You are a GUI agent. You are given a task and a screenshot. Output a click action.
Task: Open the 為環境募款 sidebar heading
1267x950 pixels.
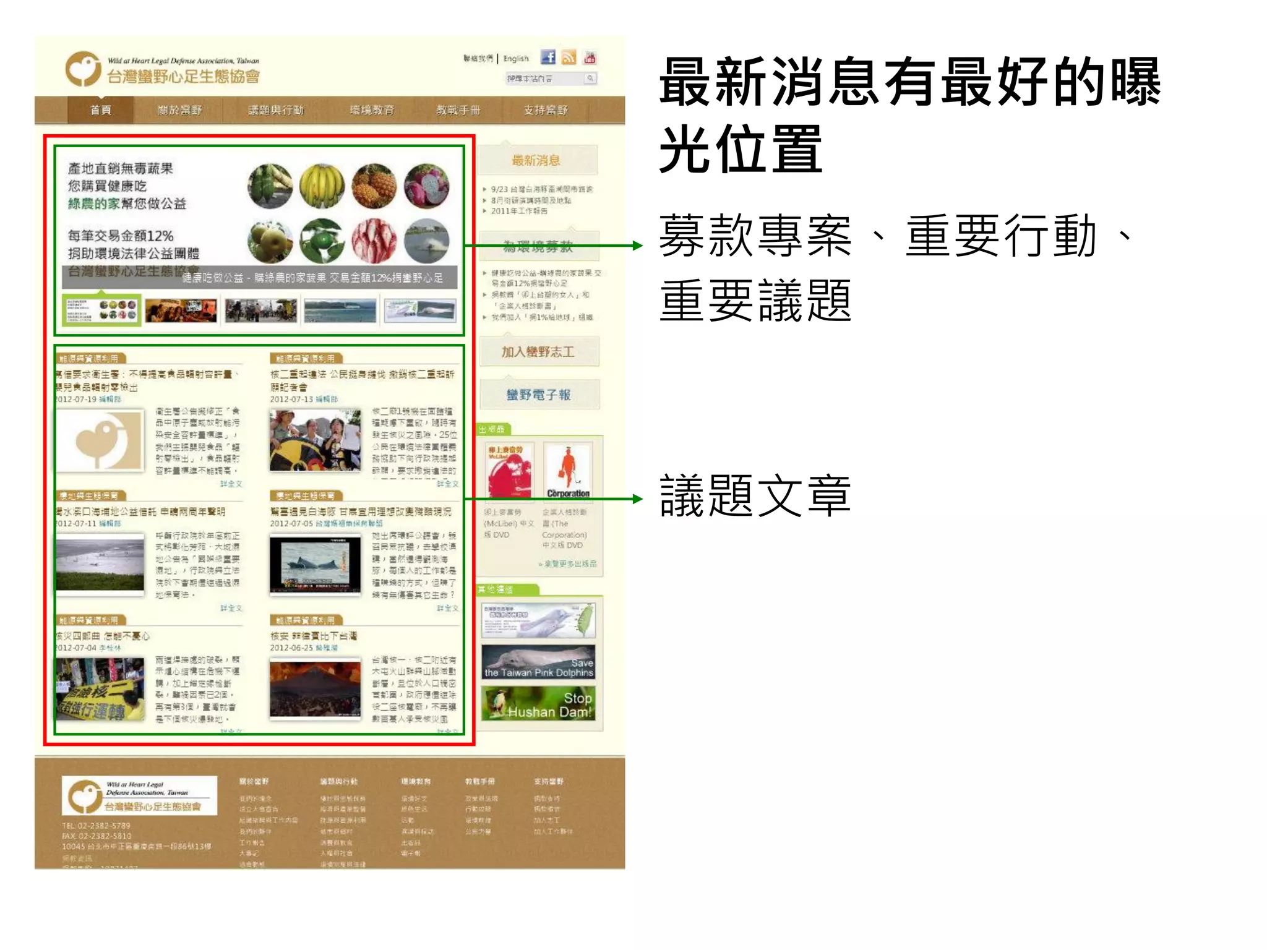tap(538, 247)
